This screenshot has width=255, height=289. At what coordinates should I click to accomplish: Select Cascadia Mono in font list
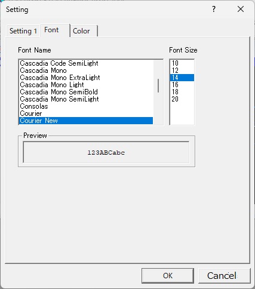(x=86, y=70)
